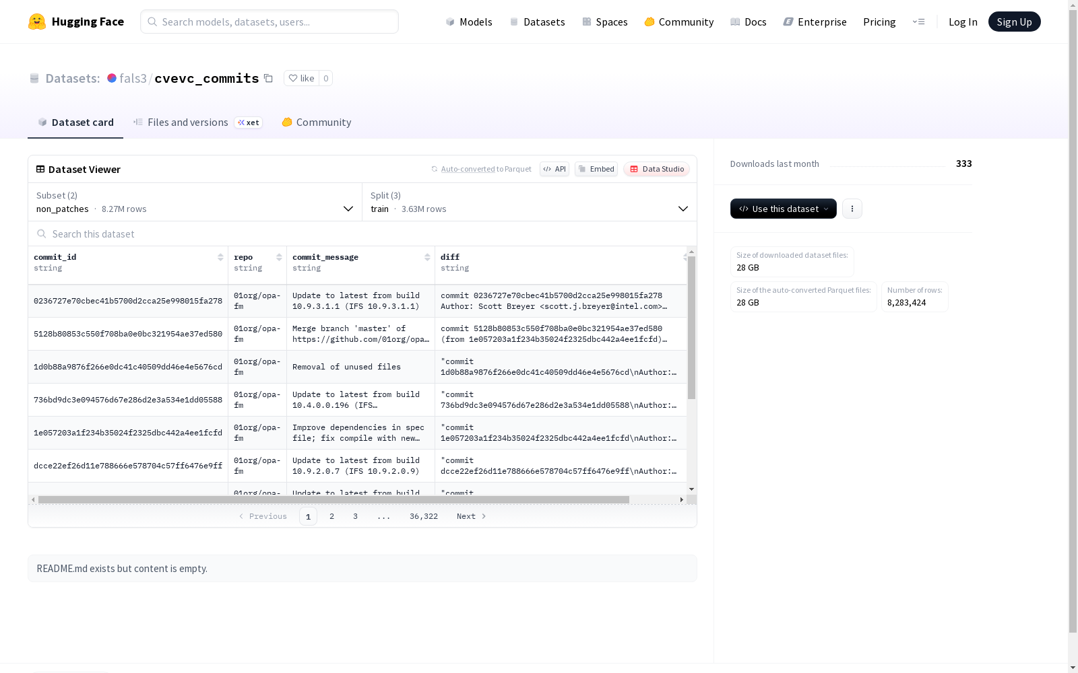The width and height of the screenshot is (1078, 673).
Task: Open the Community nav item
Action: [x=679, y=22]
